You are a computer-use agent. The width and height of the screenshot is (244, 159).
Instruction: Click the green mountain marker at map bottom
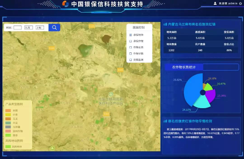click(x=52, y=148)
